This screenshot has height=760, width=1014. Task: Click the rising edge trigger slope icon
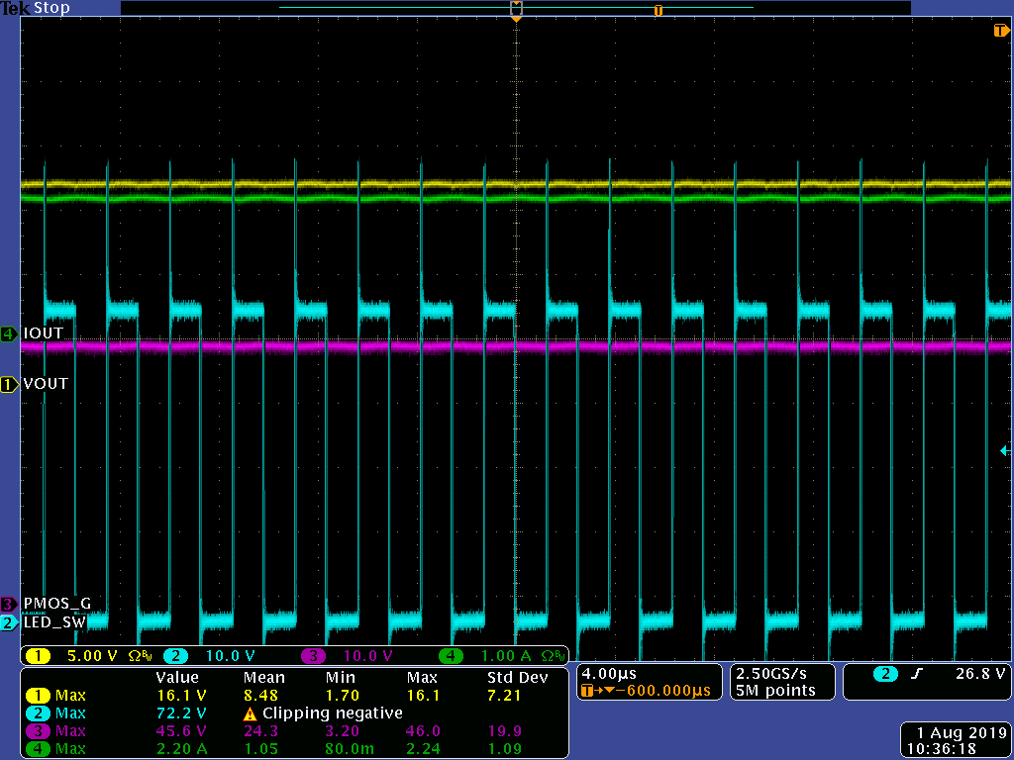coord(916,674)
